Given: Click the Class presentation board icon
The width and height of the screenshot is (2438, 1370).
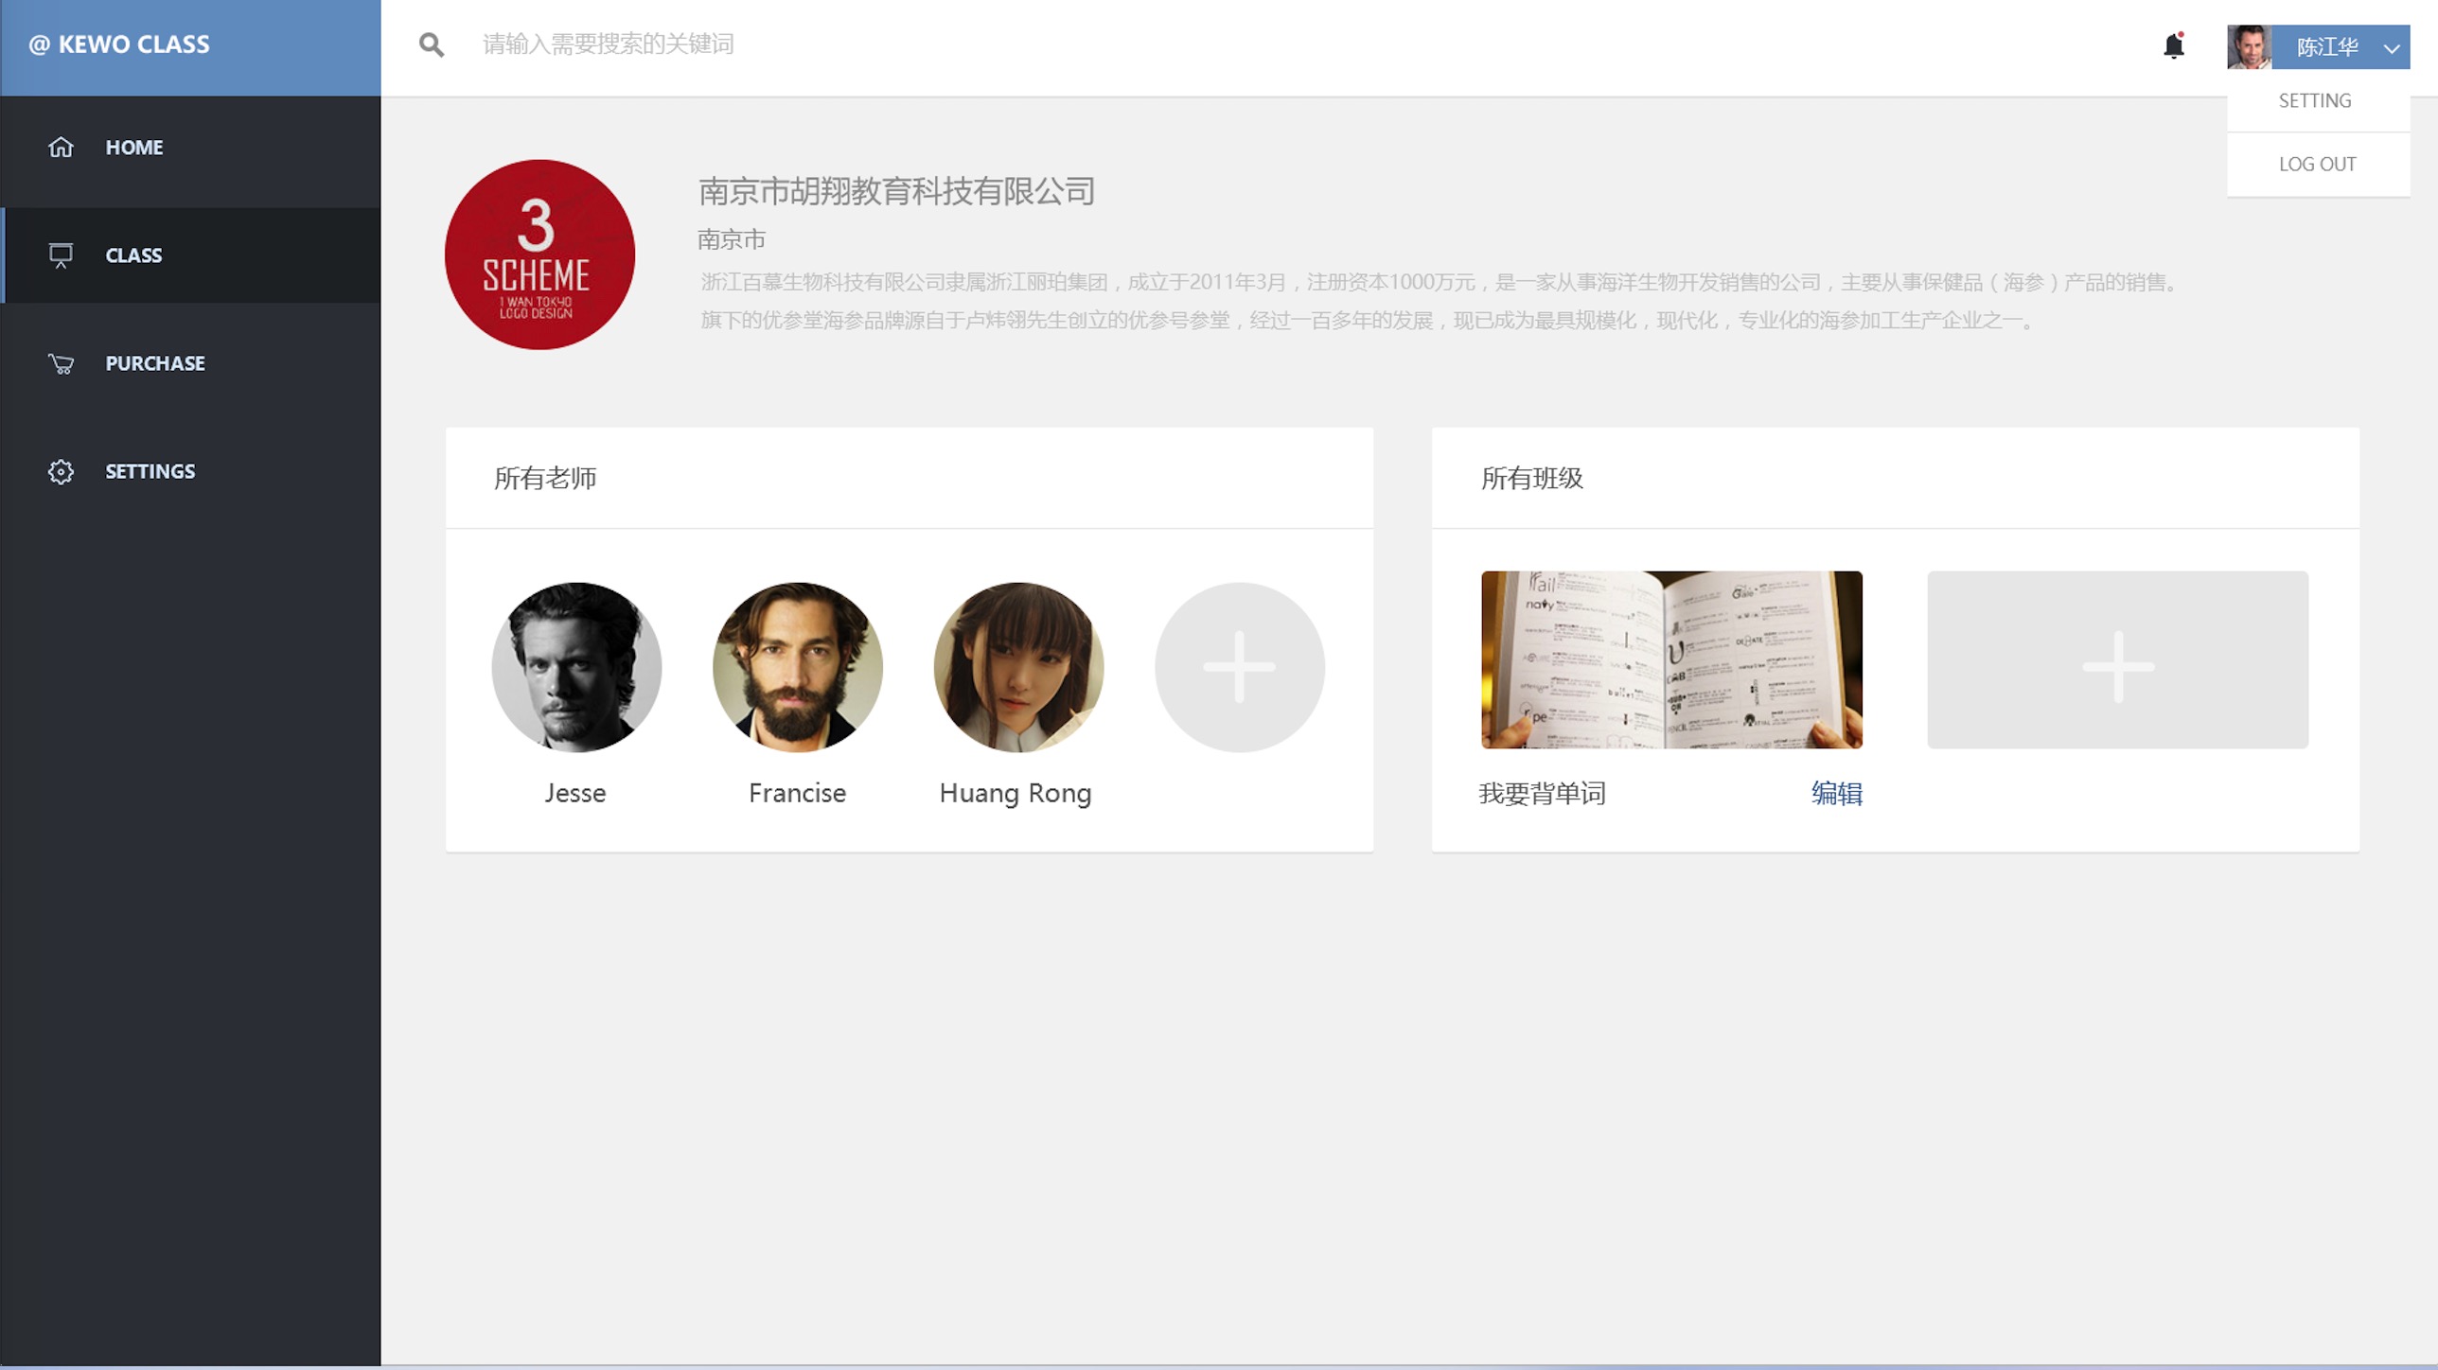Looking at the screenshot, I should [x=61, y=255].
